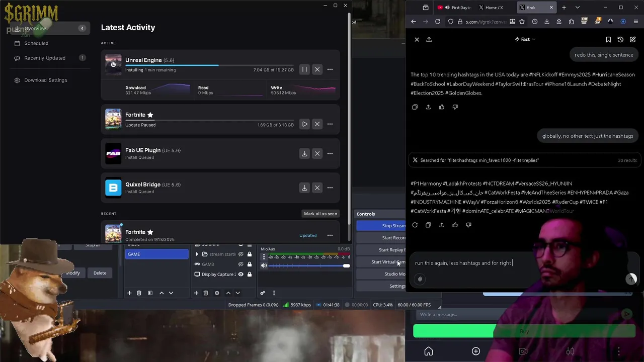Show the GAM3 source
The width and height of the screenshot is (644, 362).
pyautogui.click(x=240, y=264)
